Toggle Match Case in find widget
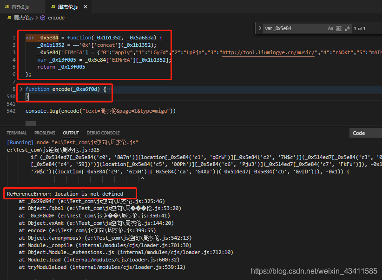This screenshot has height=280, width=382. tap(330, 28)
